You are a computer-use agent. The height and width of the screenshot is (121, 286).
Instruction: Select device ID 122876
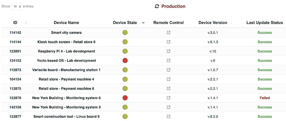coord(15,98)
